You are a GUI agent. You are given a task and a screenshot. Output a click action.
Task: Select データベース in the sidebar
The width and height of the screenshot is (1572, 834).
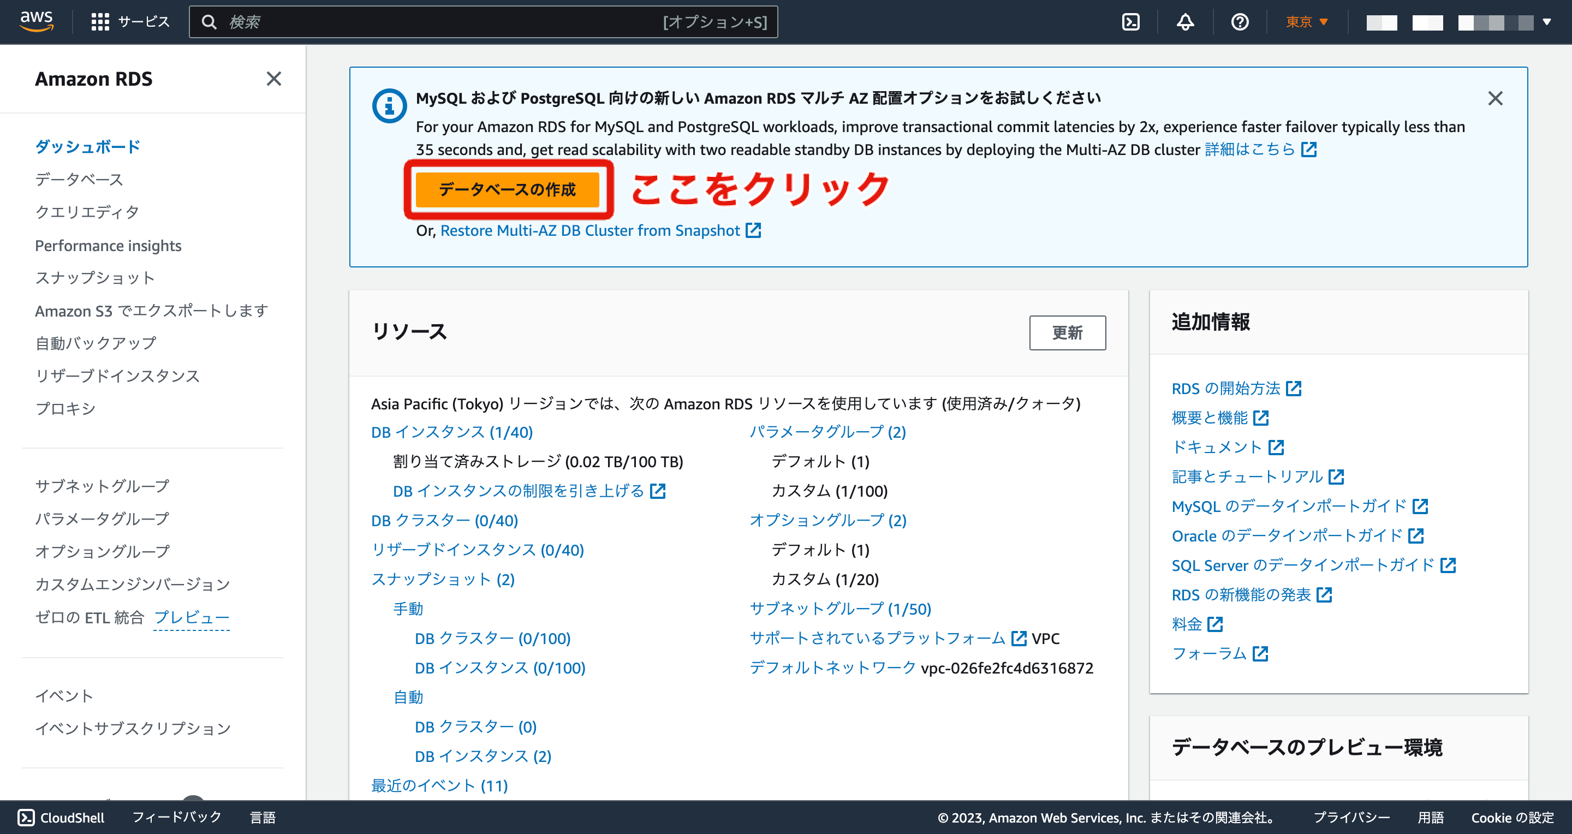[79, 180]
